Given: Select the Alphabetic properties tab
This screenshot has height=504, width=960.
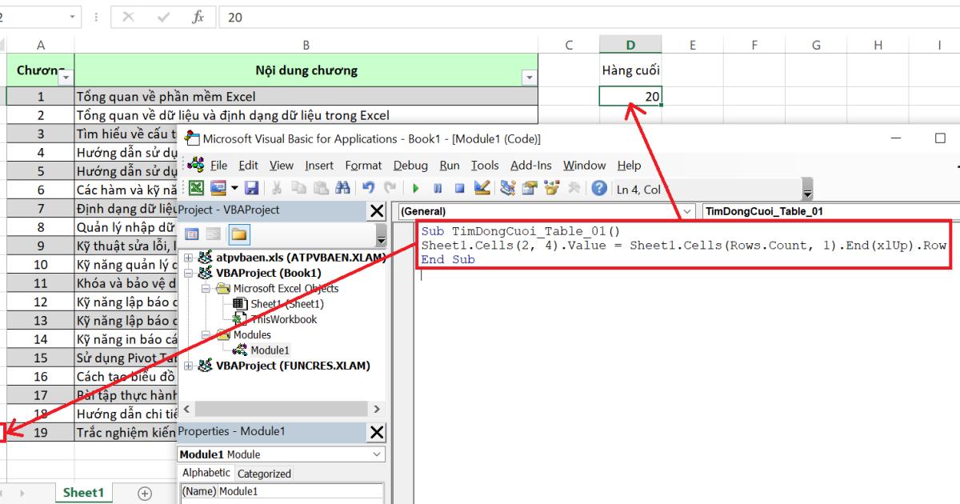Looking at the screenshot, I should tap(207, 473).
